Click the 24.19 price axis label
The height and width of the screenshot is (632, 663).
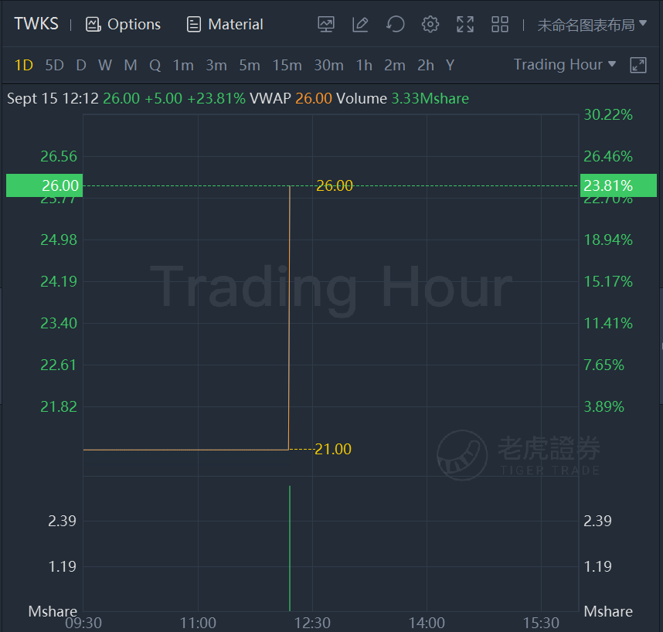coord(59,281)
